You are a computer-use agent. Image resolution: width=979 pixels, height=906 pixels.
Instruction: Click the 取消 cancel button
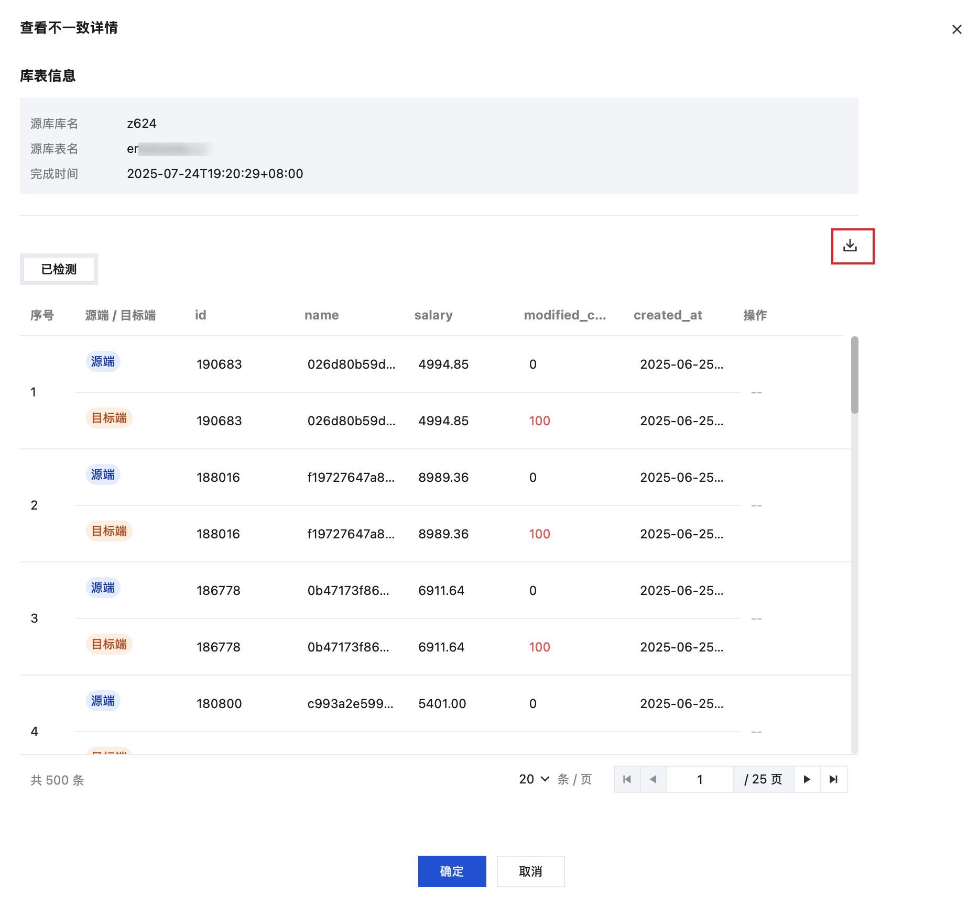coord(530,871)
